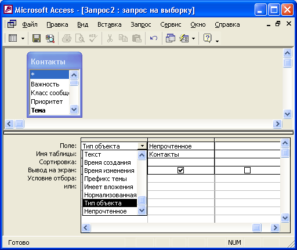Click the Сортировка cell under Непрочтенное

[x=181, y=162]
